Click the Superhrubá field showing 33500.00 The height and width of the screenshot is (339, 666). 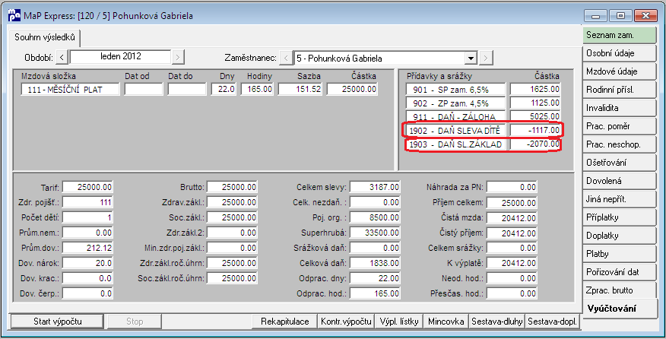click(375, 233)
